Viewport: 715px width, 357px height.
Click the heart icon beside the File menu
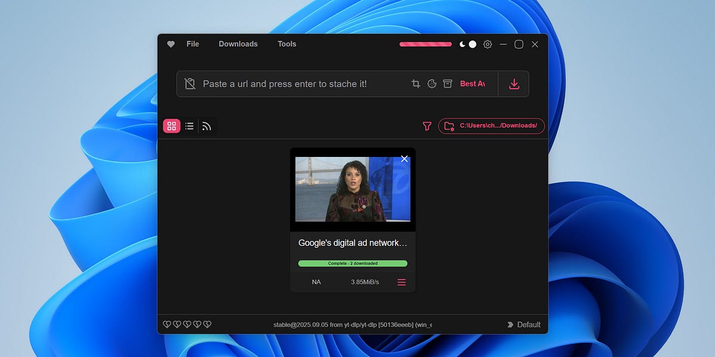171,44
